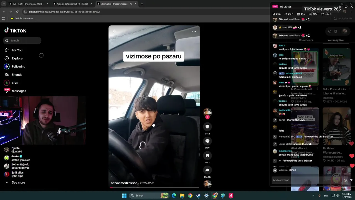
Task: Click lock icon in LIVE overlay
Action: pos(340,7)
